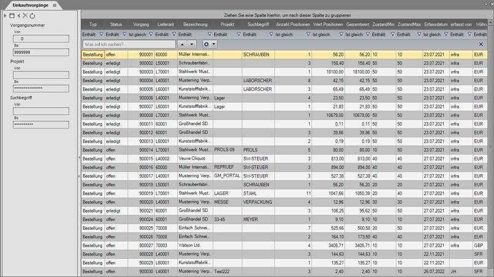494x277 pixels.
Task: Click the window icon in the filter panel toolbar
Action: [12, 15]
